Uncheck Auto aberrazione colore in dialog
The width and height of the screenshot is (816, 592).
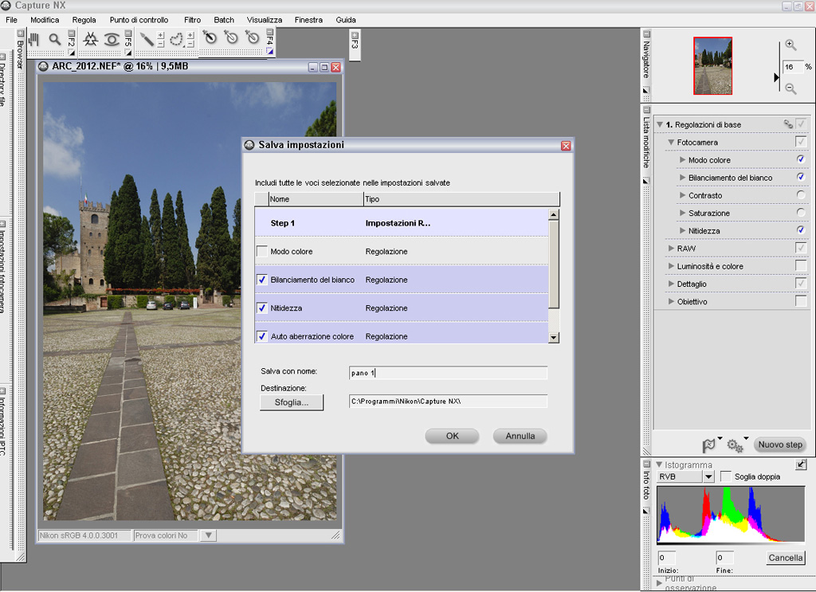coord(261,336)
